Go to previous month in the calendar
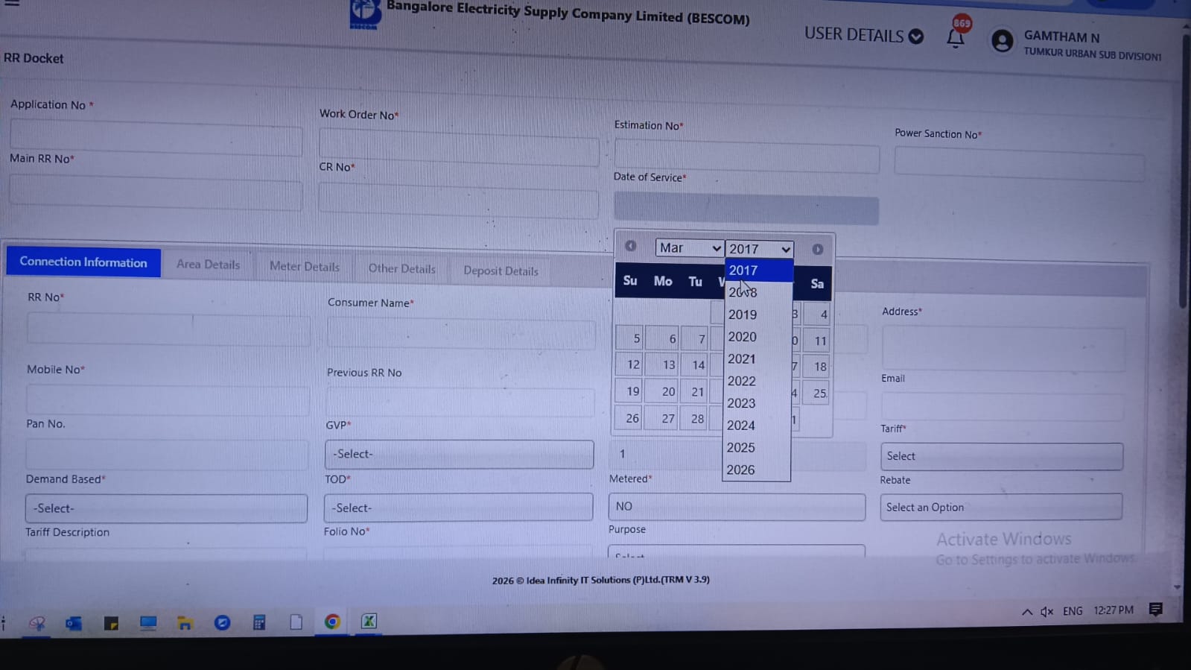1191x670 pixels. (x=631, y=246)
